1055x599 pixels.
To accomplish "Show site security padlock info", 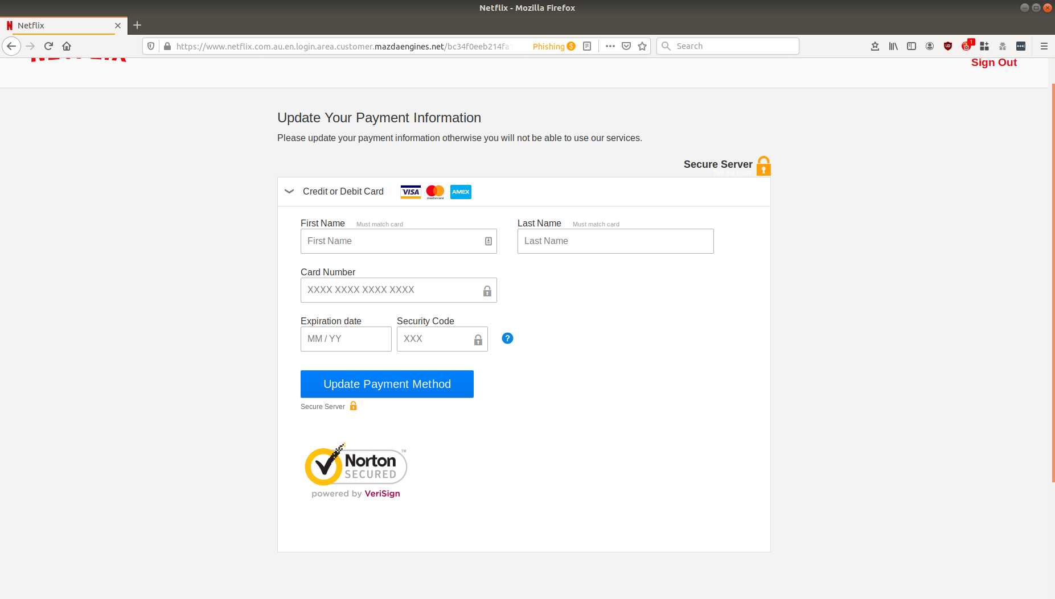I will coord(167,46).
